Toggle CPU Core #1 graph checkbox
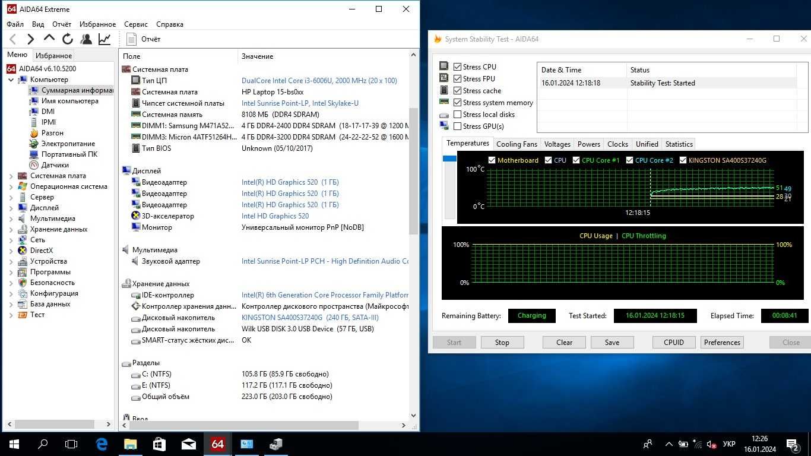The width and height of the screenshot is (811, 456). coord(576,160)
